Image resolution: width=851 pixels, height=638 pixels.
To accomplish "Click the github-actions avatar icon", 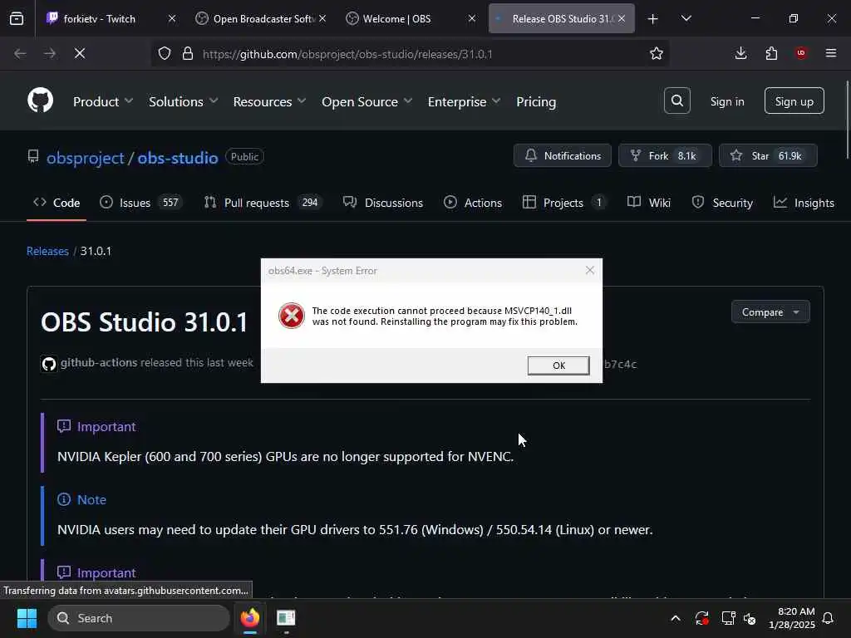I will pyautogui.click(x=49, y=364).
